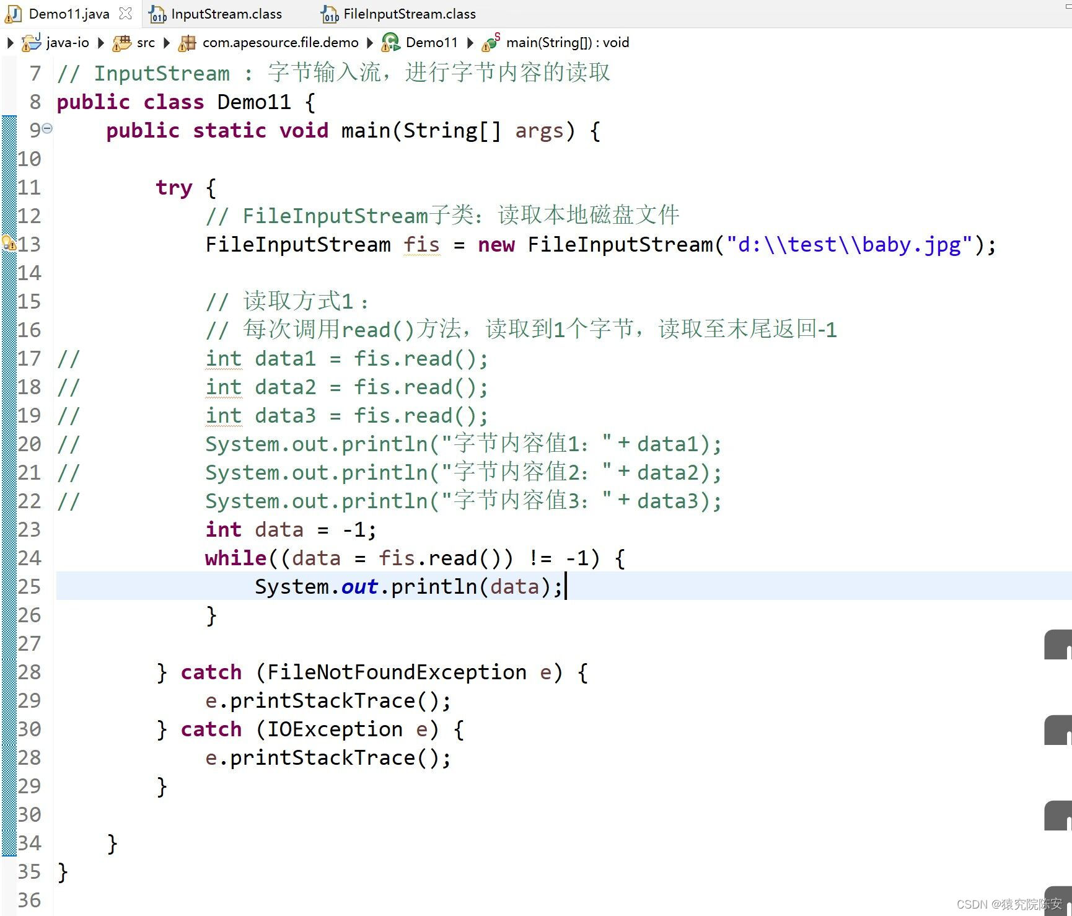Click the java-io project icon in breadcrumb
The width and height of the screenshot is (1072, 916).
click(31, 42)
